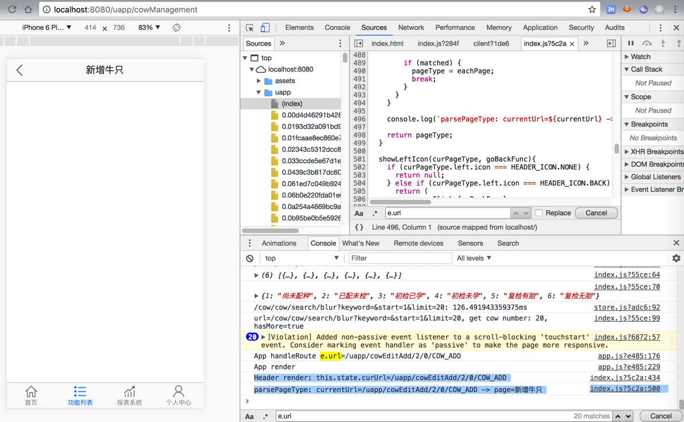Screen dimensions: 684x422
Task: Switch to the Network tab
Action: point(411,27)
